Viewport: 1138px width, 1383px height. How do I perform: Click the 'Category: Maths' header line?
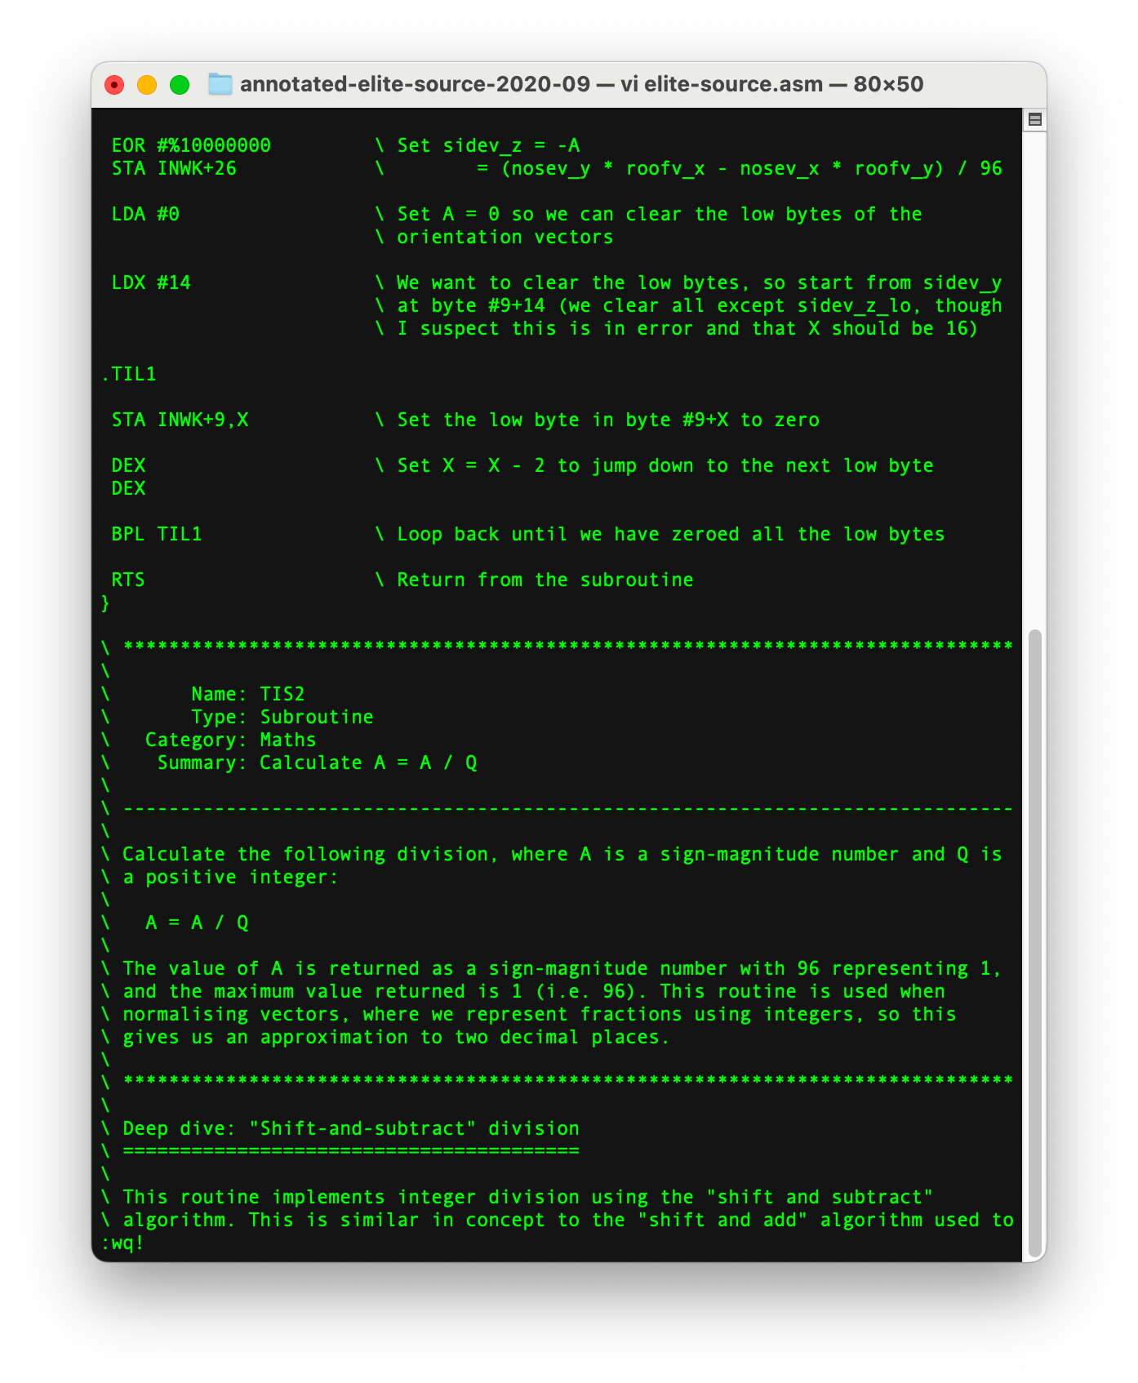point(230,740)
